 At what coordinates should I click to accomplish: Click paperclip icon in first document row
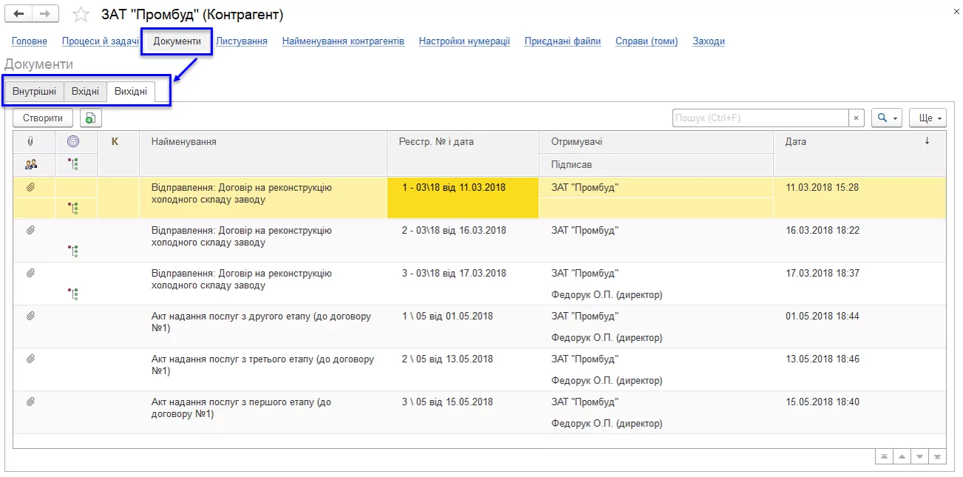30,188
